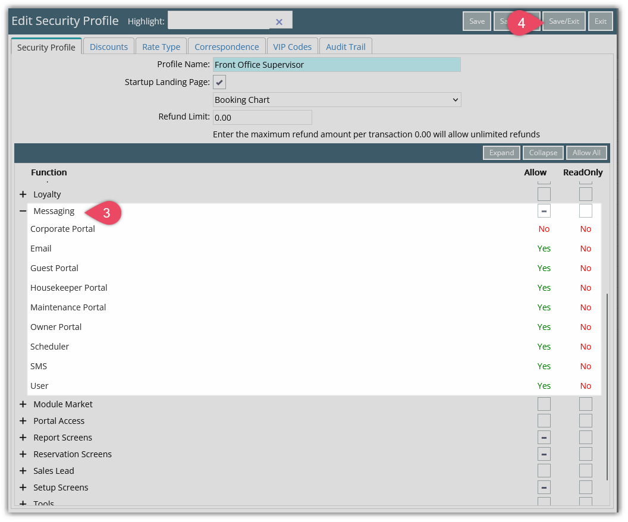
Task: Open the Audit Trail tab
Action: pyautogui.click(x=346, y=47)
